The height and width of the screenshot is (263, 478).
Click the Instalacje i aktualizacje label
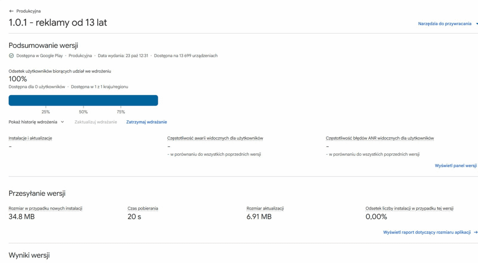(x=30, y=138)
